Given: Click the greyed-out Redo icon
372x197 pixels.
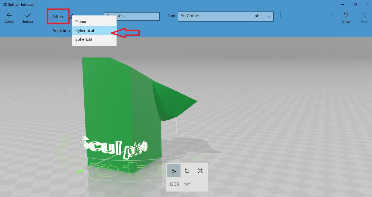Looking at the screenshot, I should point(365,16).
